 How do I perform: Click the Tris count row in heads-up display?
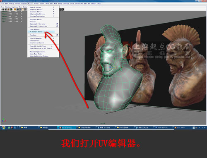[x=12, y=19]
